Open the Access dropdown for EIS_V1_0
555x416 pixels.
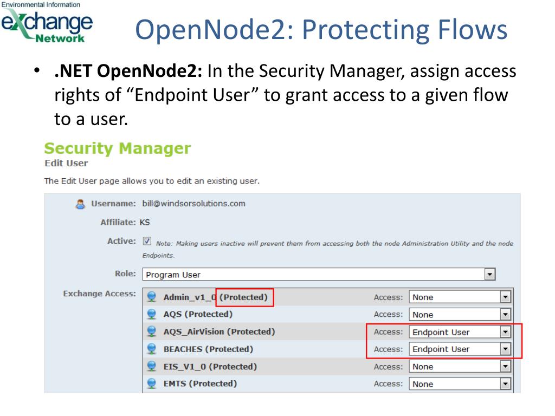click(460, 367)
